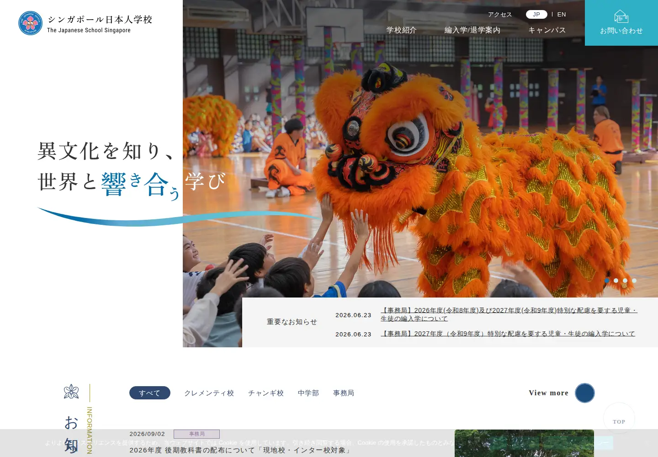Switch language to JP
This screenshot has width=658, height=457.
pos(536,15)
